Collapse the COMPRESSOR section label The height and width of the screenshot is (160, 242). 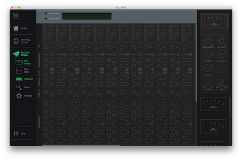(39, 60)
